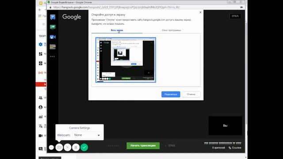
Task: Click the 'Вы' self-view video tile
Action: (225, 125)
